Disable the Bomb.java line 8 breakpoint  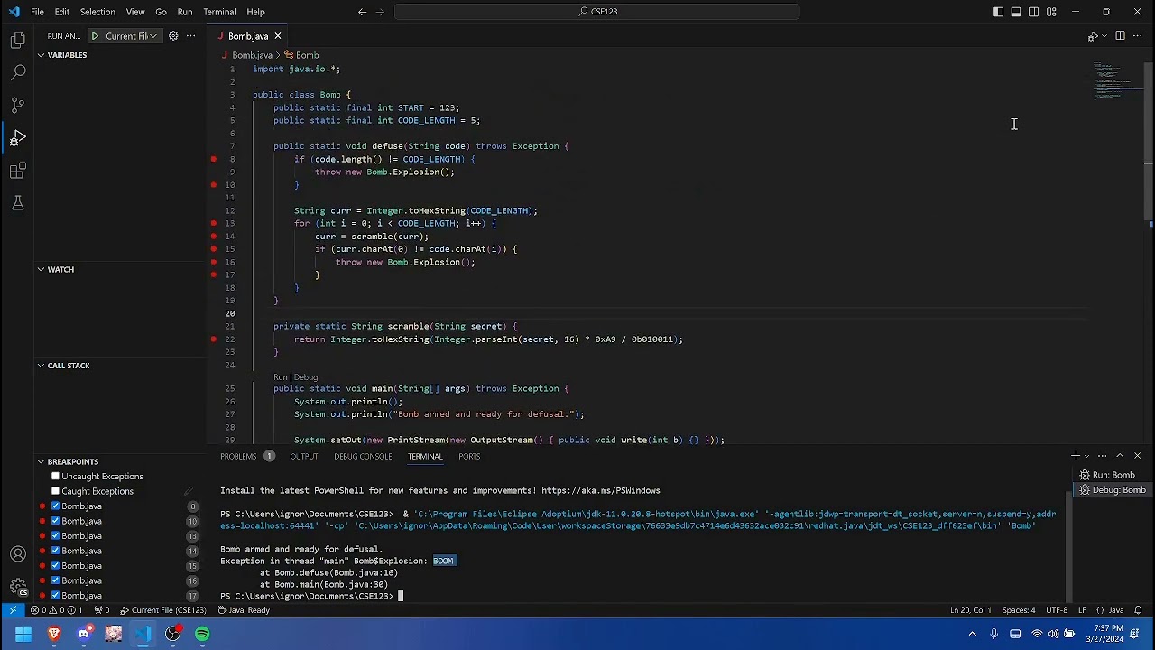point(55,506)
